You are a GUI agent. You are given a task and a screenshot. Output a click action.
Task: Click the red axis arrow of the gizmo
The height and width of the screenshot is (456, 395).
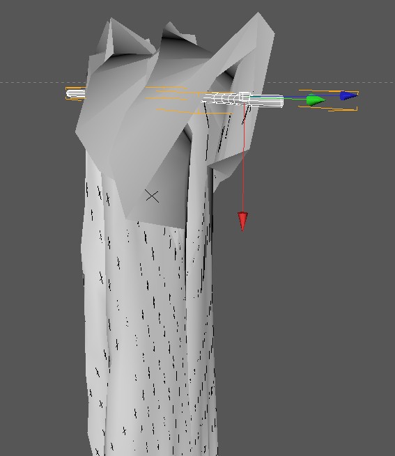[242, 221]
